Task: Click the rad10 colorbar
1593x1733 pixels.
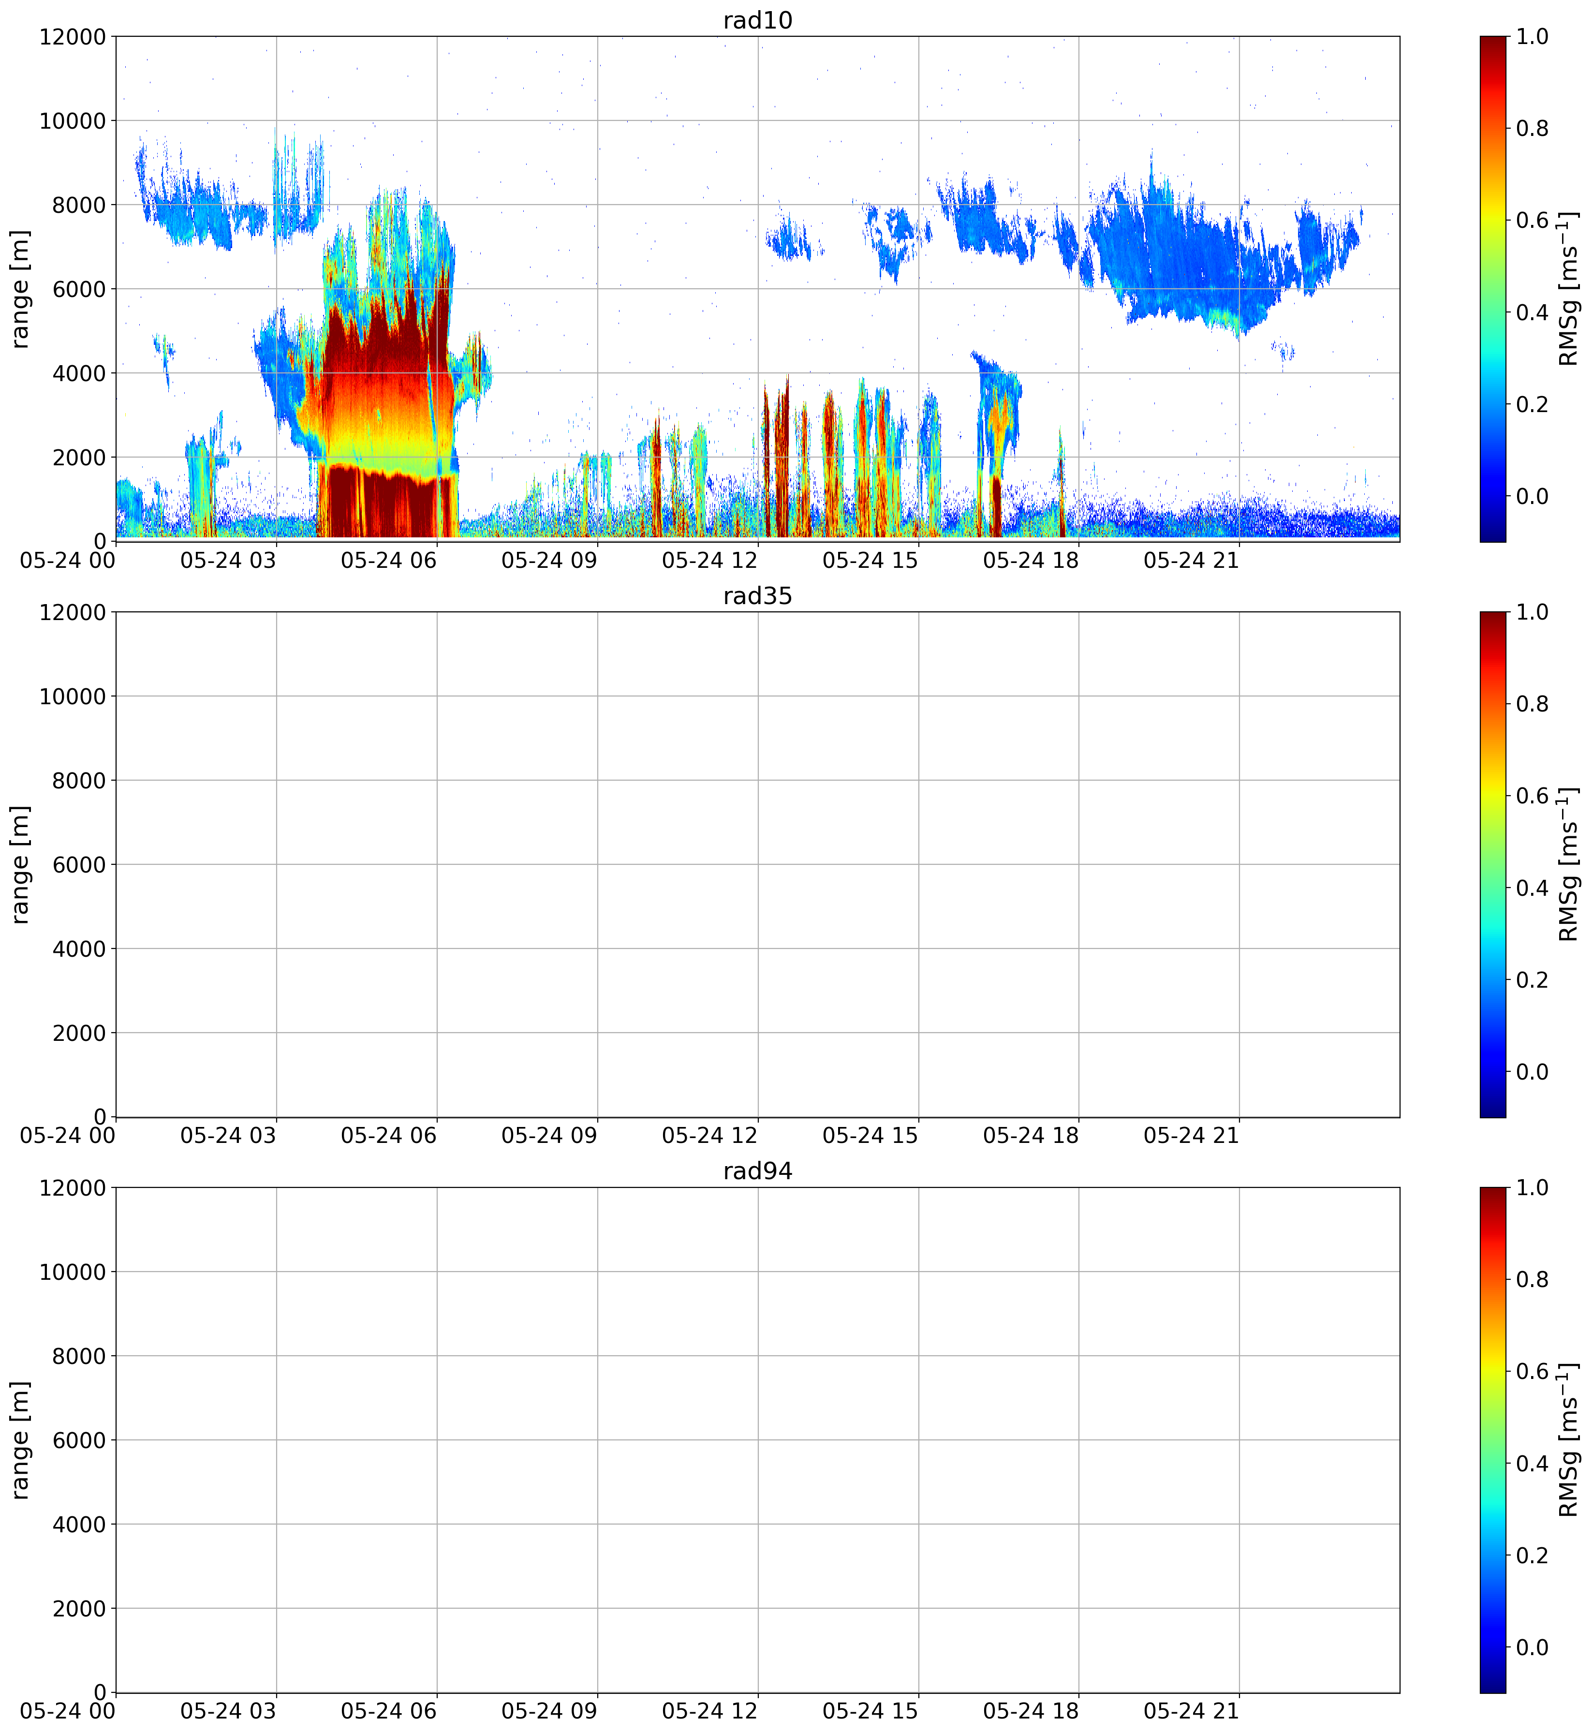Action: [x=1492, y=289]
